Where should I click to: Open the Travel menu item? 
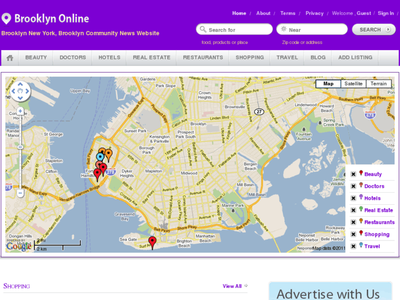287,58
